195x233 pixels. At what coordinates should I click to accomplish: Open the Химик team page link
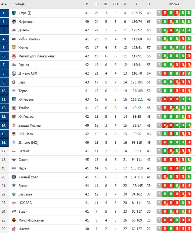click(23, 48)
